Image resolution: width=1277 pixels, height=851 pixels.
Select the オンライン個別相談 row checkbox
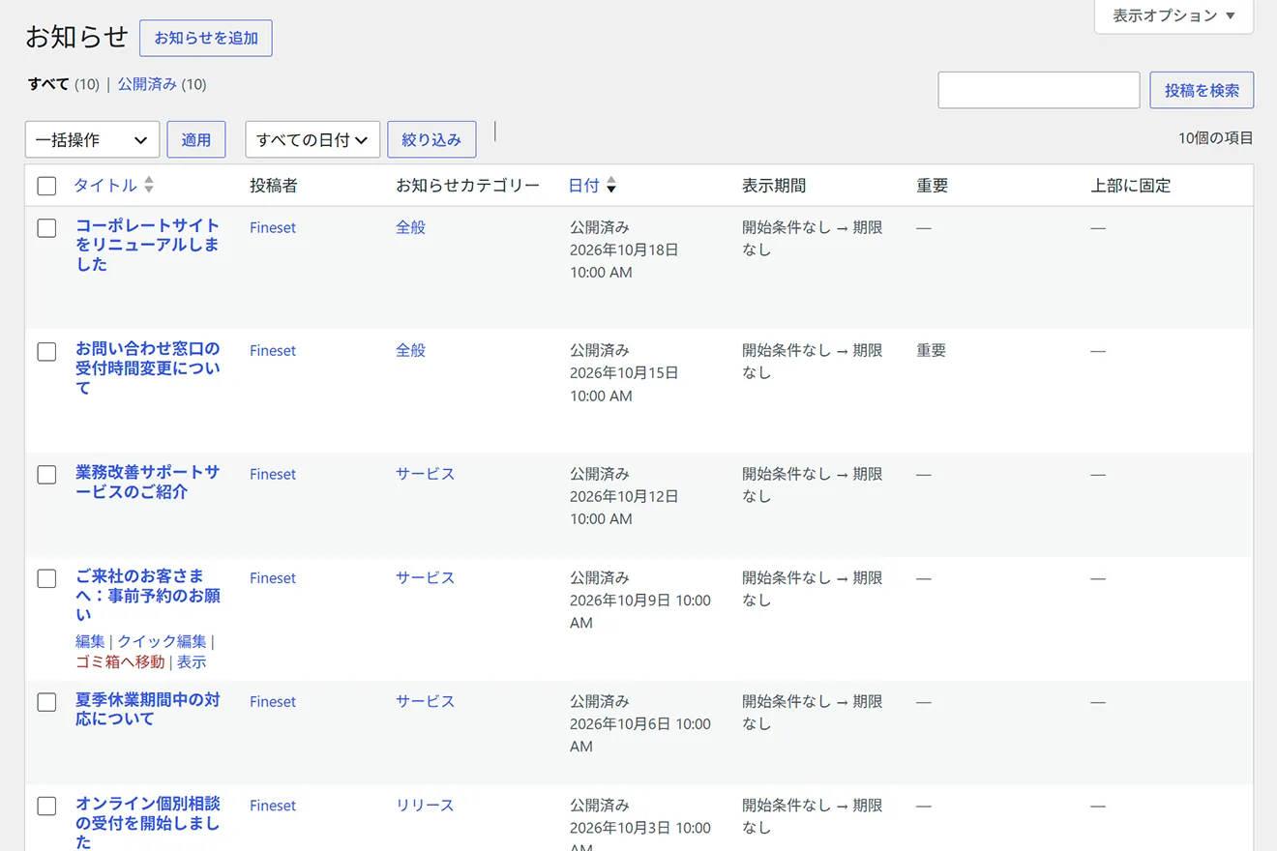point(46,806)
